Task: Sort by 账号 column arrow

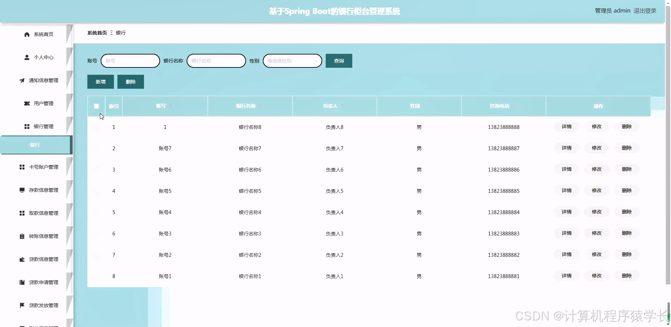Action: coord(170,106)
